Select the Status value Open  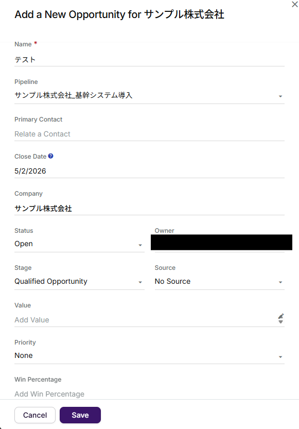pos(79,244)
